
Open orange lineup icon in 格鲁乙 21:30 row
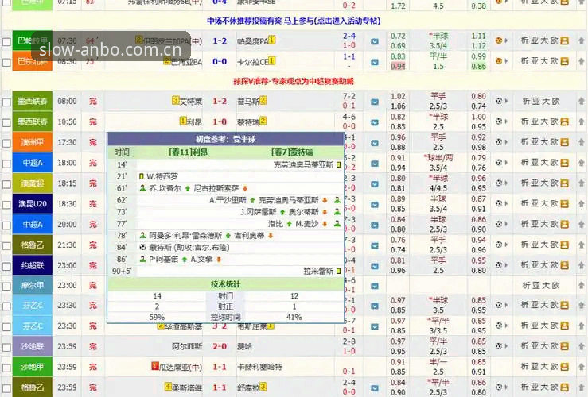[565, 245]
